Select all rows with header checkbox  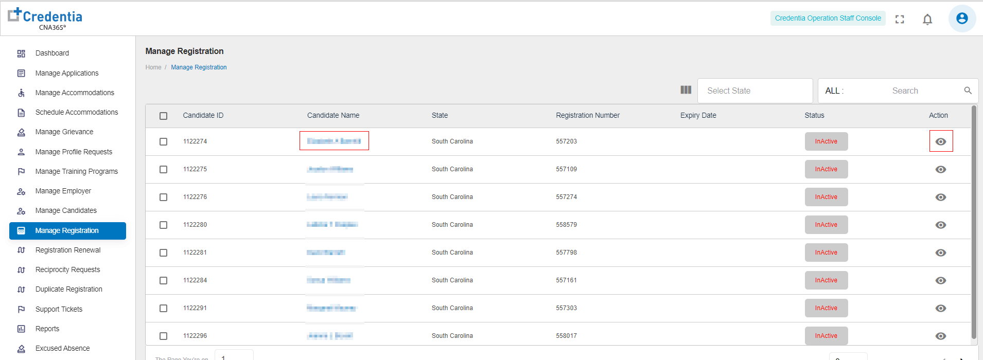point(163,116)
